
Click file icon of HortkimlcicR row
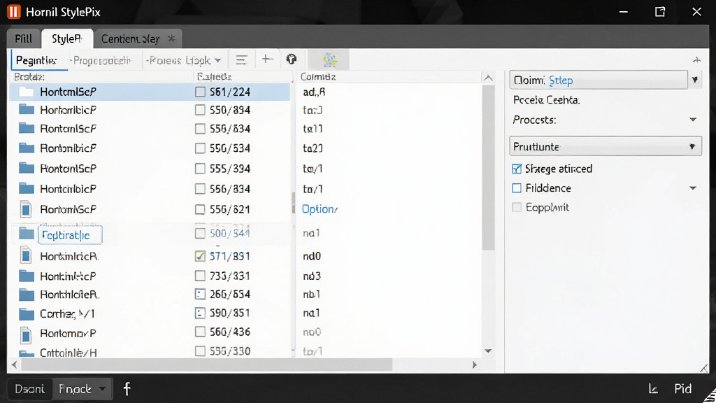click(x=26, y=256)
